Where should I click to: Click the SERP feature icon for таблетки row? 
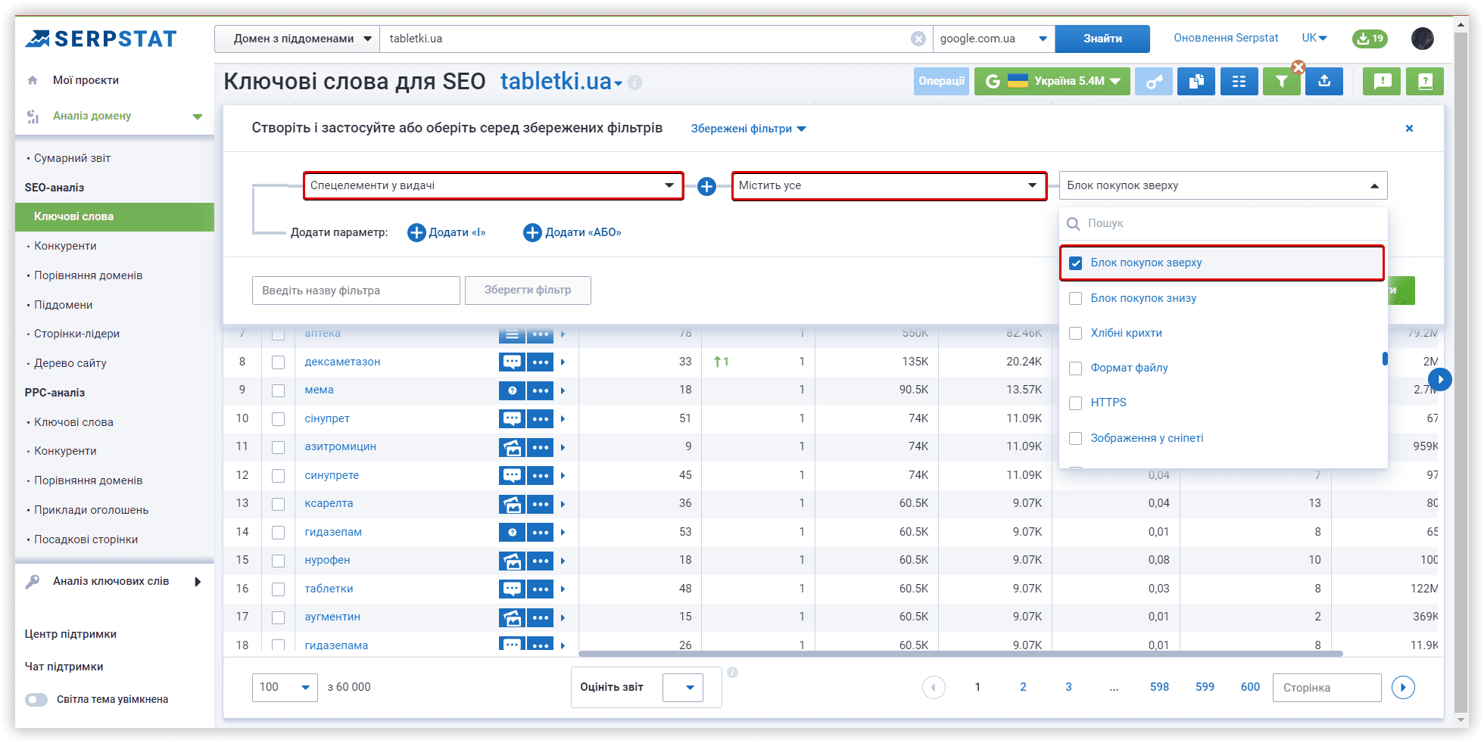click(512, 589)
